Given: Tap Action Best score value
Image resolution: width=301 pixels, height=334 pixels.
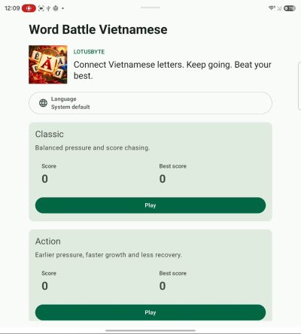Looking at the screenshot, I should 163,286.
